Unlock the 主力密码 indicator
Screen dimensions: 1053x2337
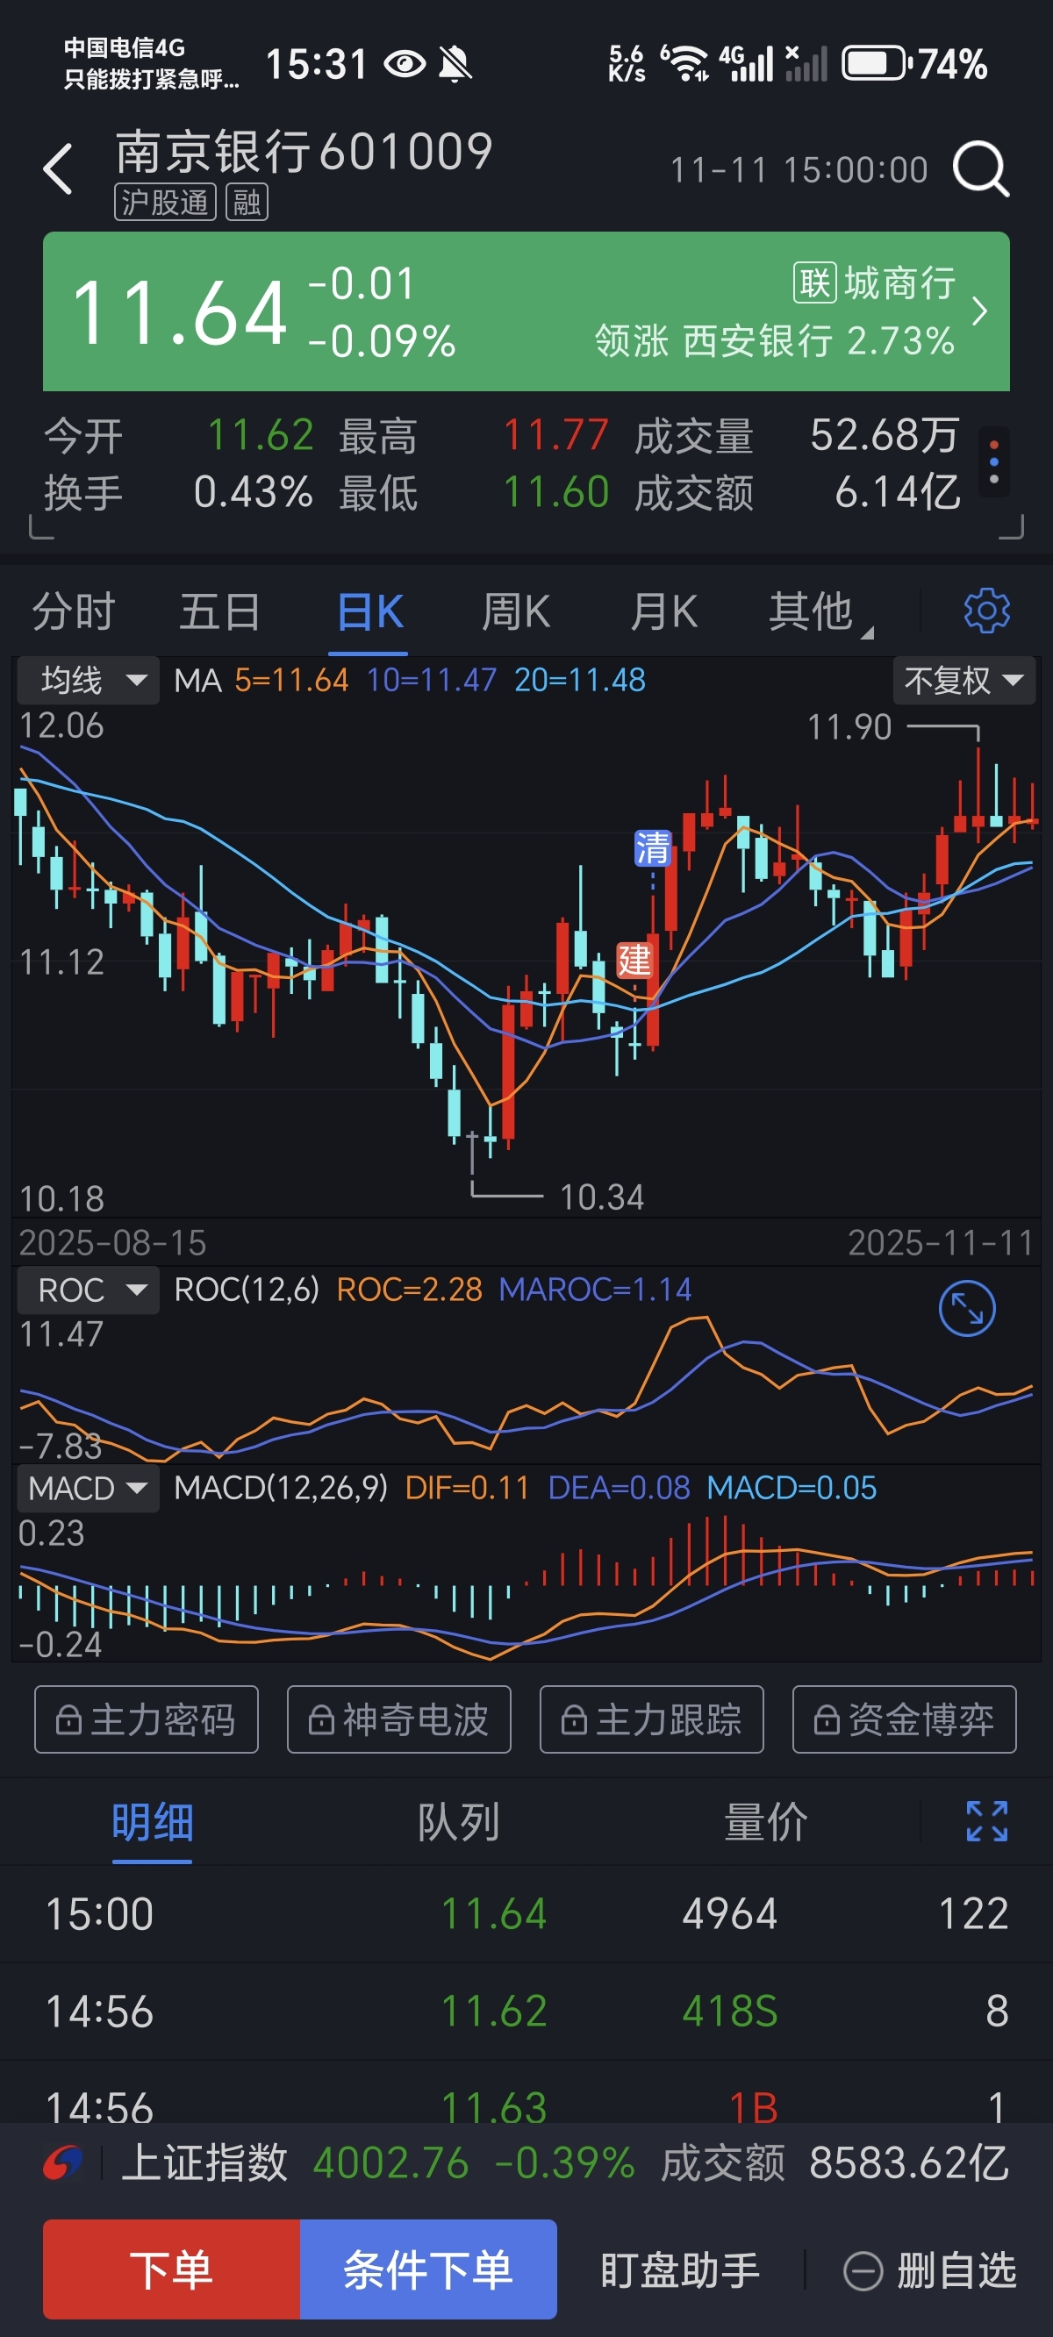click(147, 1719)
